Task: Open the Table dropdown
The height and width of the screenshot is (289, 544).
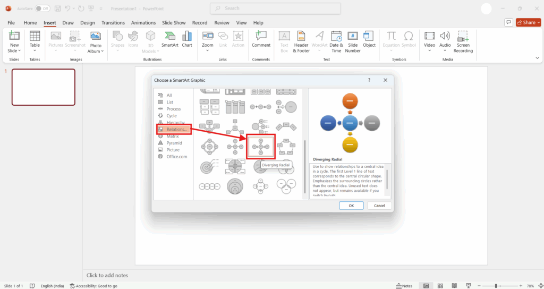Action: [35, 51]
